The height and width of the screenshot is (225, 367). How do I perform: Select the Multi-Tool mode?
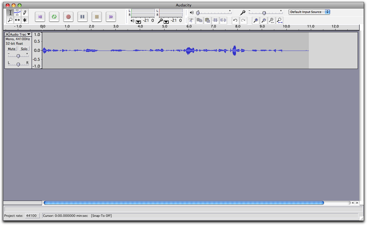coord(24,20)
